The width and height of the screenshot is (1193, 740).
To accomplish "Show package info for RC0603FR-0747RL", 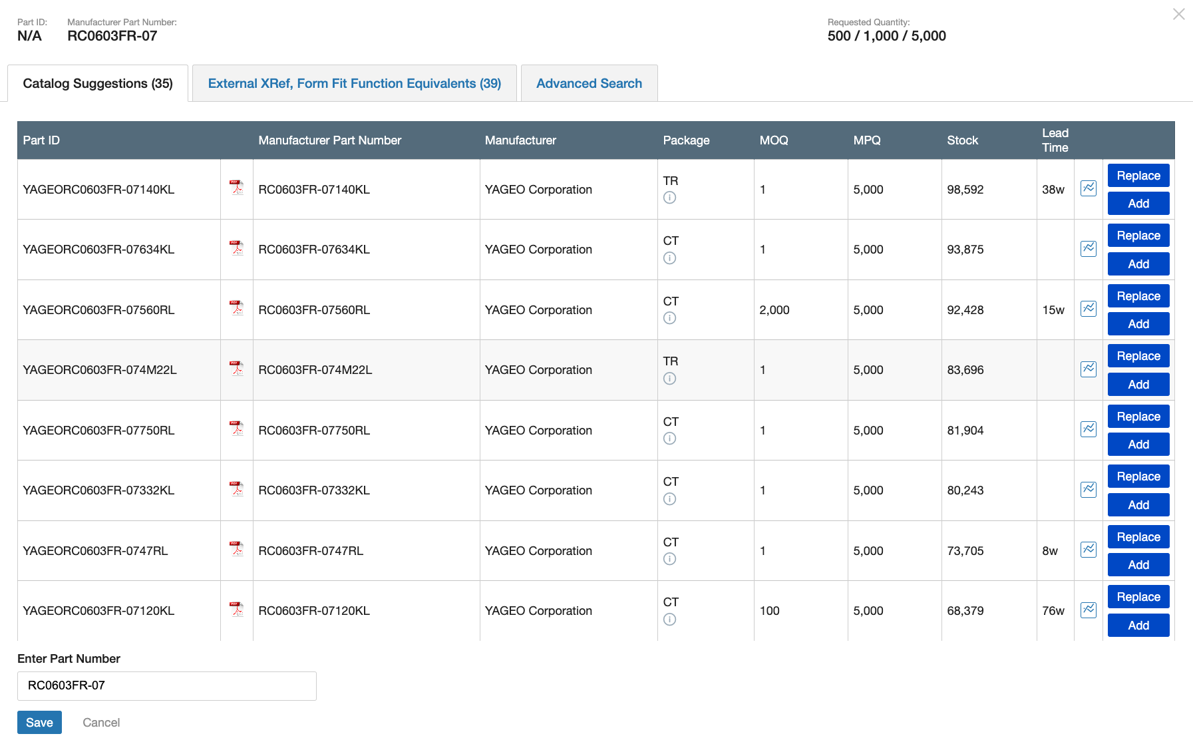I will (670, 559).
